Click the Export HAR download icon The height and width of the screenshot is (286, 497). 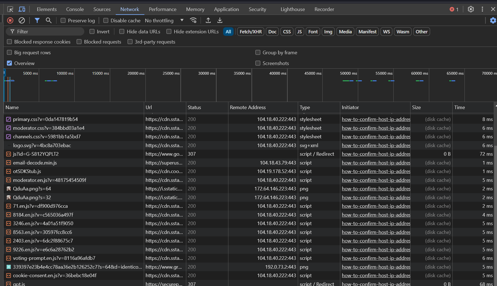(x=220, y=20)
